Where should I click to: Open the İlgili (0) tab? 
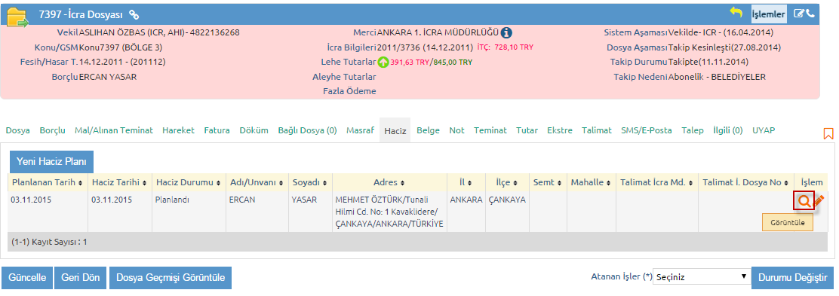[x=727, y=130]
